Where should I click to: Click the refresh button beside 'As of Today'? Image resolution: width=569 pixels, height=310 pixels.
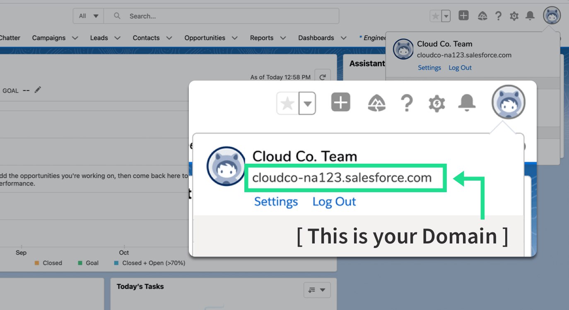(x=323, y=77)
